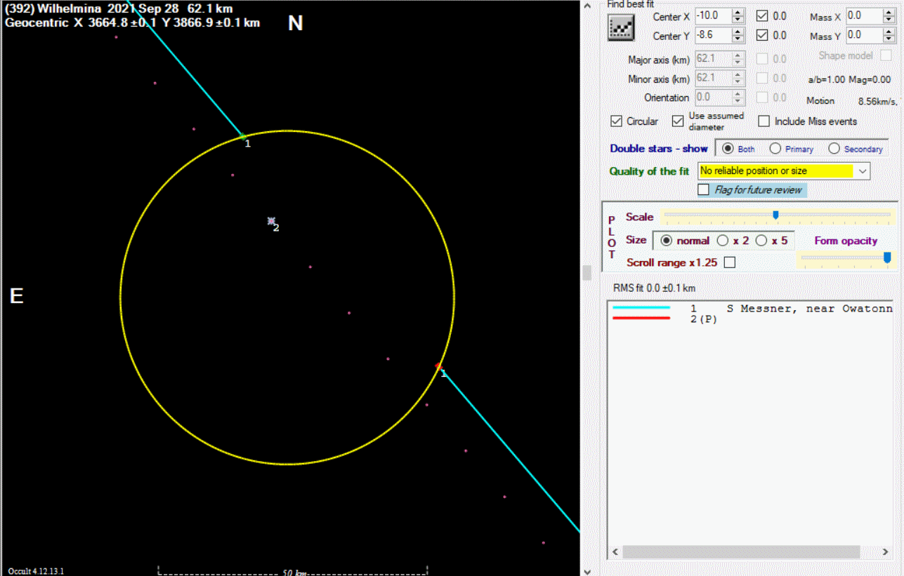Select x 2 plot size

pos(723,241)
